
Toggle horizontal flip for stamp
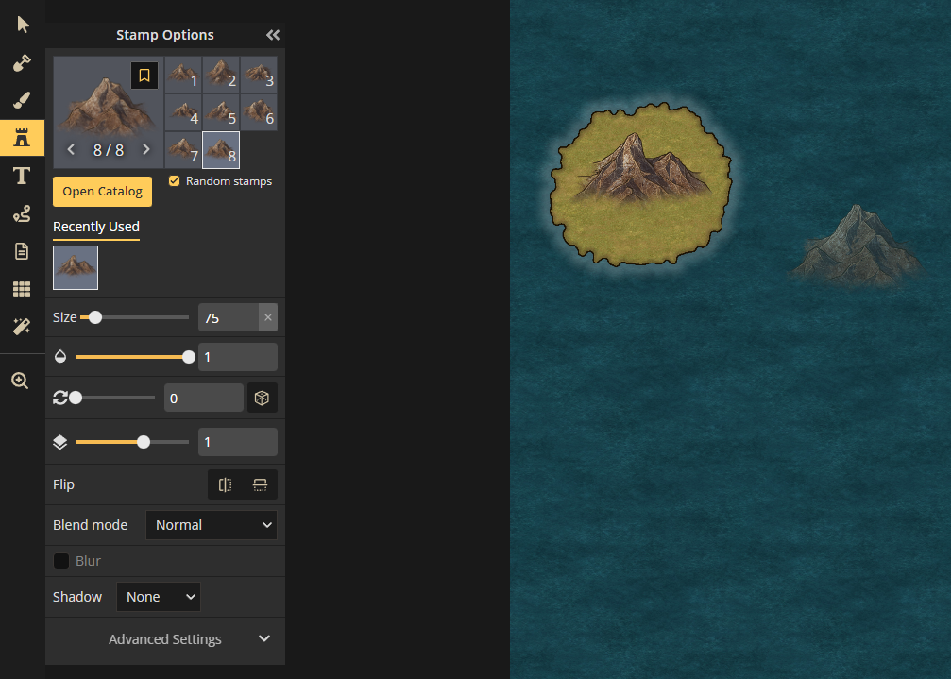pos(225,484)
